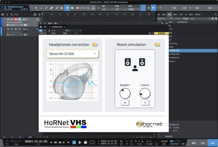
Task: Open the track inspector i icon
Action: pos(7,14)
